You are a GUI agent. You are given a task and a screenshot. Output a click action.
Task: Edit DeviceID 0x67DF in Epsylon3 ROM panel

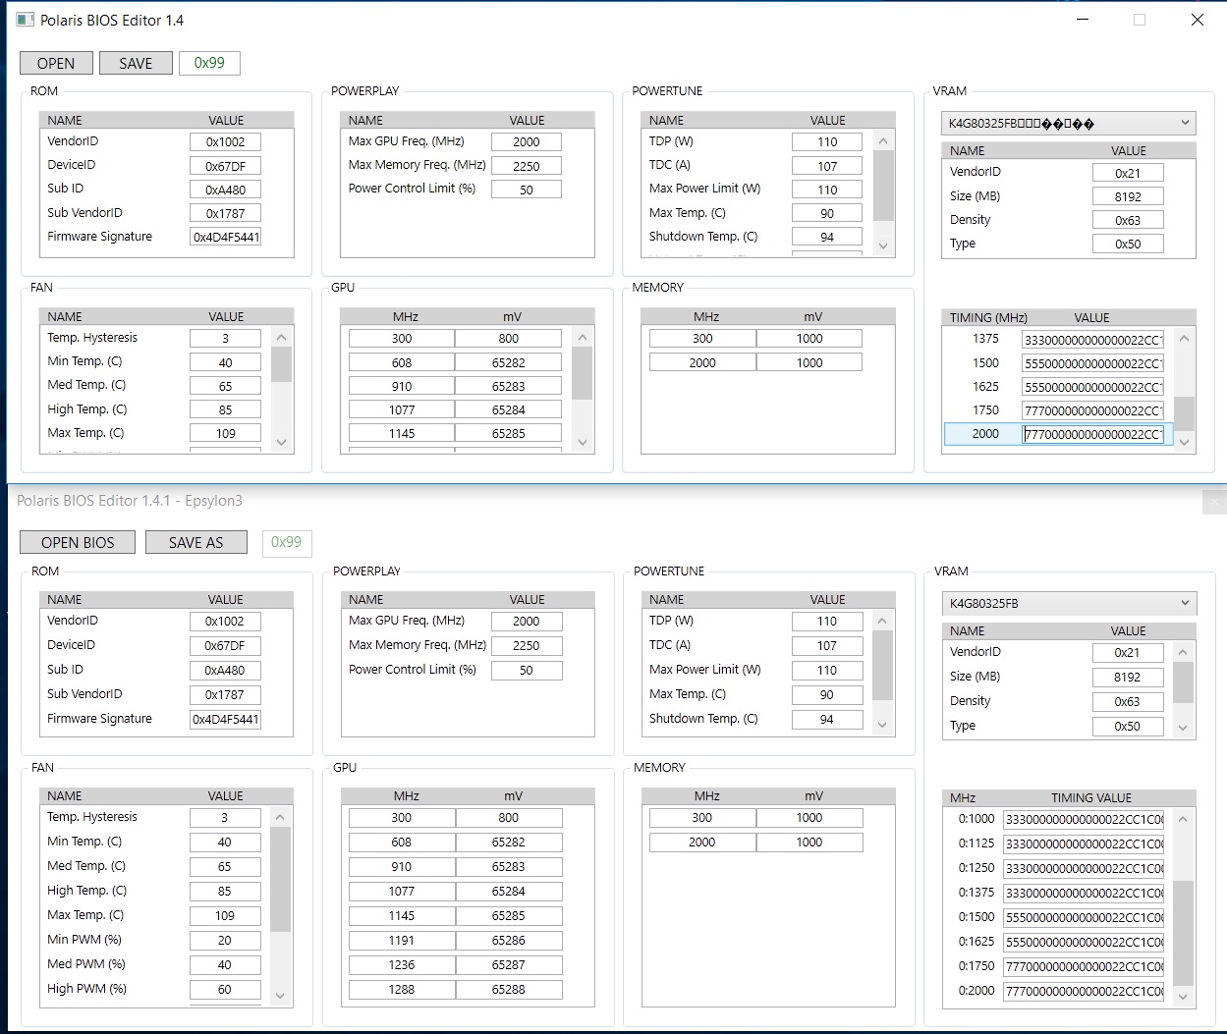[x=225, y=645]
